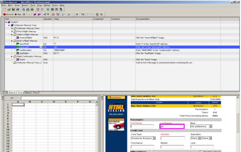Click the passenger First Name input field
The height and width of the screenshot is (152, 241).
point(142,126)
